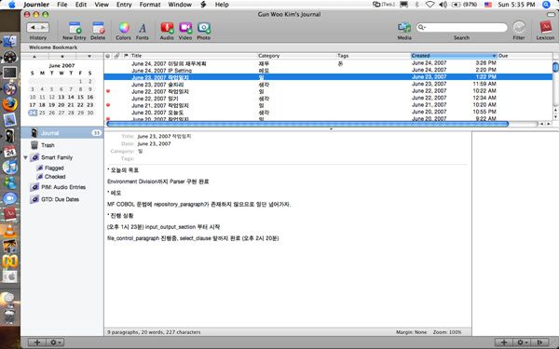Select the Checked smart folder

[x=55, y=177]
